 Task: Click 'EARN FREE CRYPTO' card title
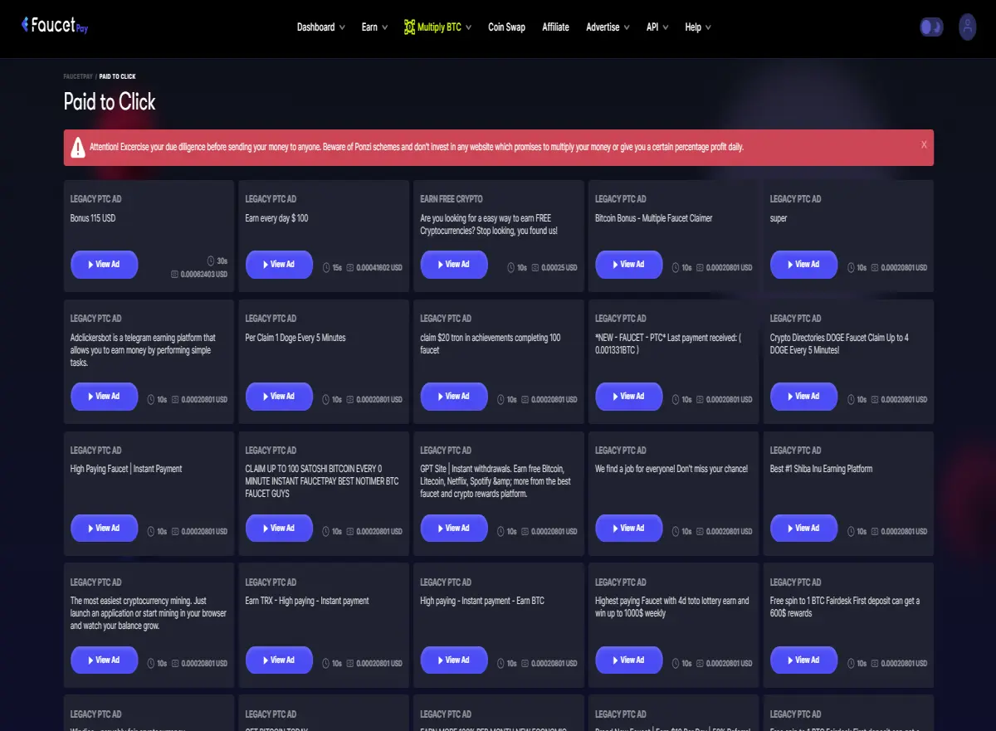coord(452,199)
